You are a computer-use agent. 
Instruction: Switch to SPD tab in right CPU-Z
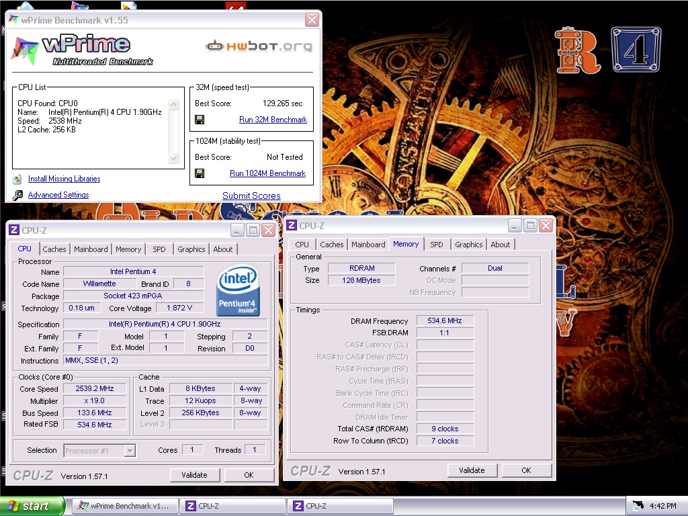437,245
